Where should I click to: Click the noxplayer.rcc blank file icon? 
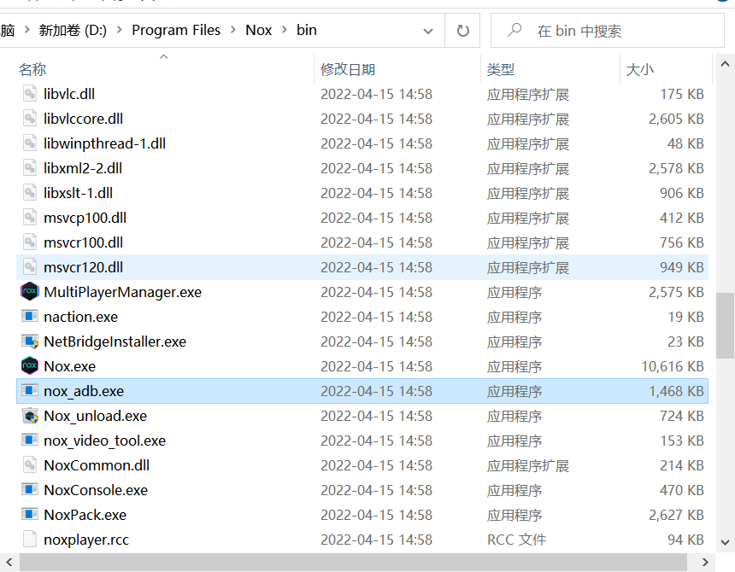pyautogui.click(x=30, y=540)
